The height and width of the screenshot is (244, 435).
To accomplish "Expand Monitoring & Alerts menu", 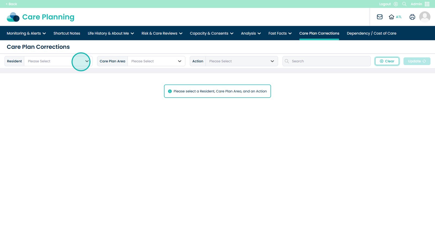I will [x=26, y=33].
